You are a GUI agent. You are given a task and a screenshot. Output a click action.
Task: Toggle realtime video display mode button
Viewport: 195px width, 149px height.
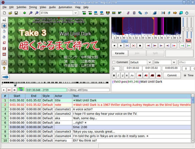(4, 63)
